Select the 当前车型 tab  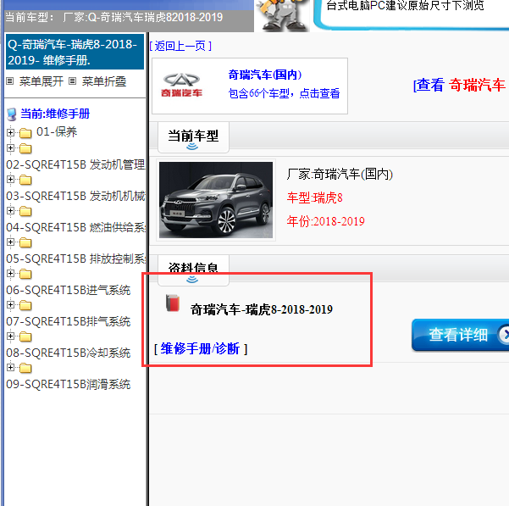click(193, 137)
